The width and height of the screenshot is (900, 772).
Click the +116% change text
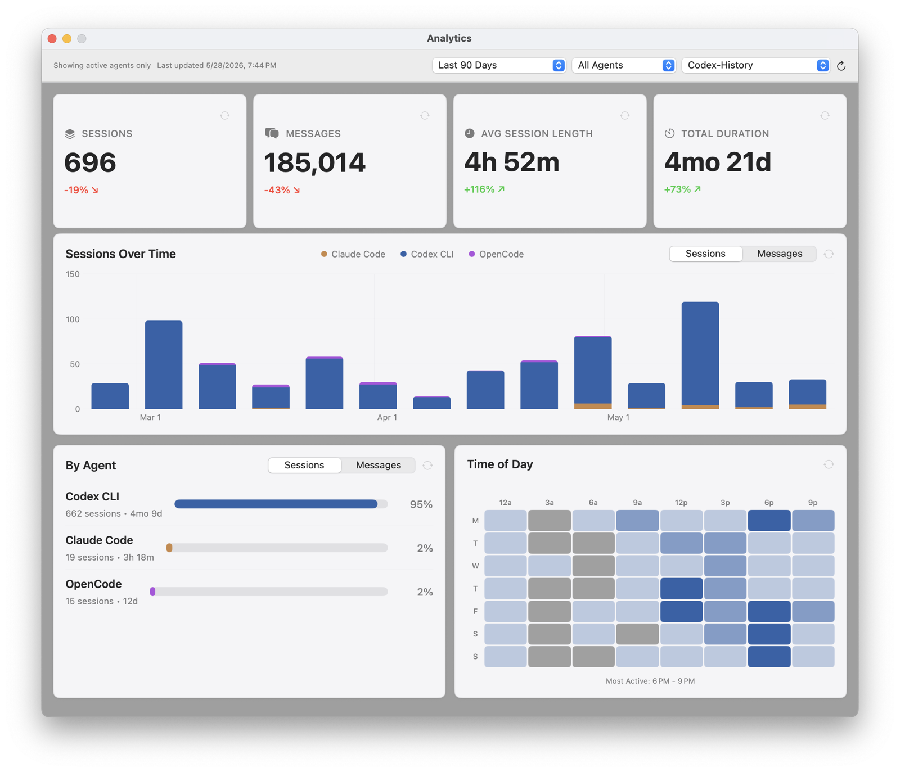[479, 189]
